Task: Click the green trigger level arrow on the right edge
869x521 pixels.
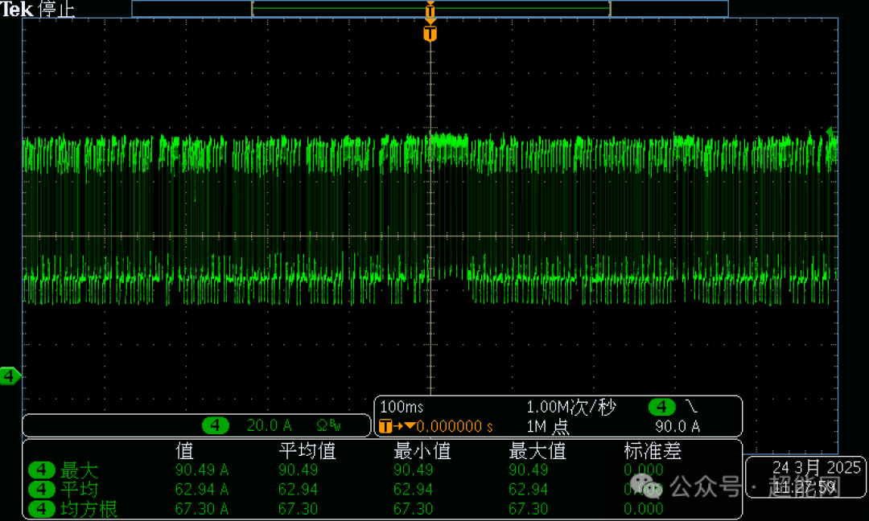Action: click(x=830, y=132)
